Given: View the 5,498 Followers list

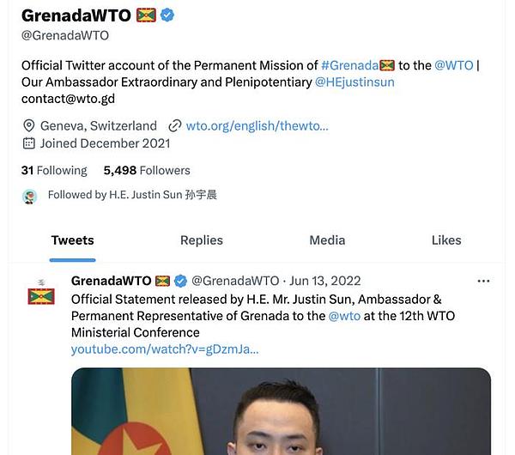Looking at the screenshot, I should tap(147, 171).
